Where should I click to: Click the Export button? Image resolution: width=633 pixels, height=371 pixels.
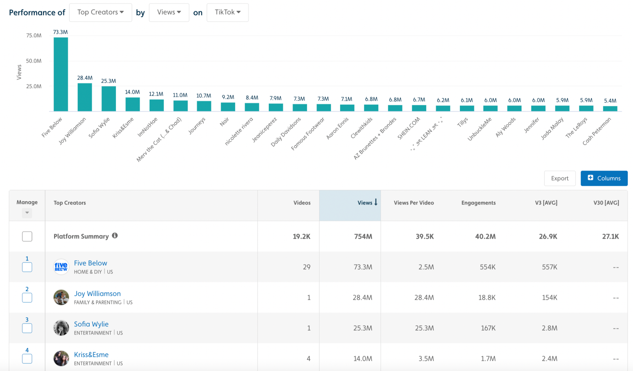coord(560,178)
